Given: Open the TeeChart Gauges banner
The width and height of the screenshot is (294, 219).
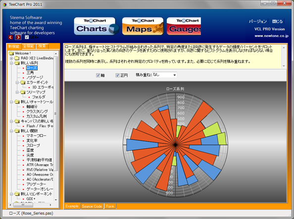Looking at the screenshot, I should point(184,26).
